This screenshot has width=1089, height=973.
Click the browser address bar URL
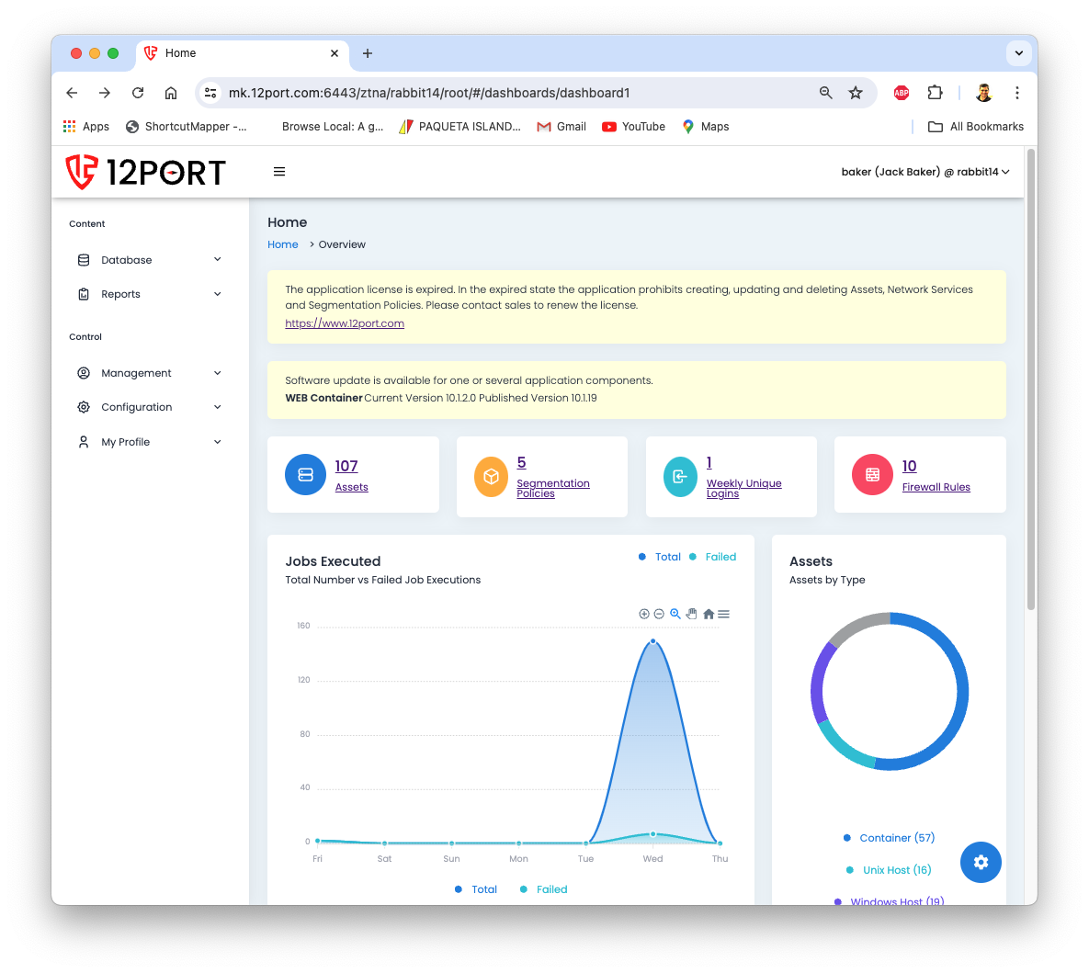[x=428, y=93]
